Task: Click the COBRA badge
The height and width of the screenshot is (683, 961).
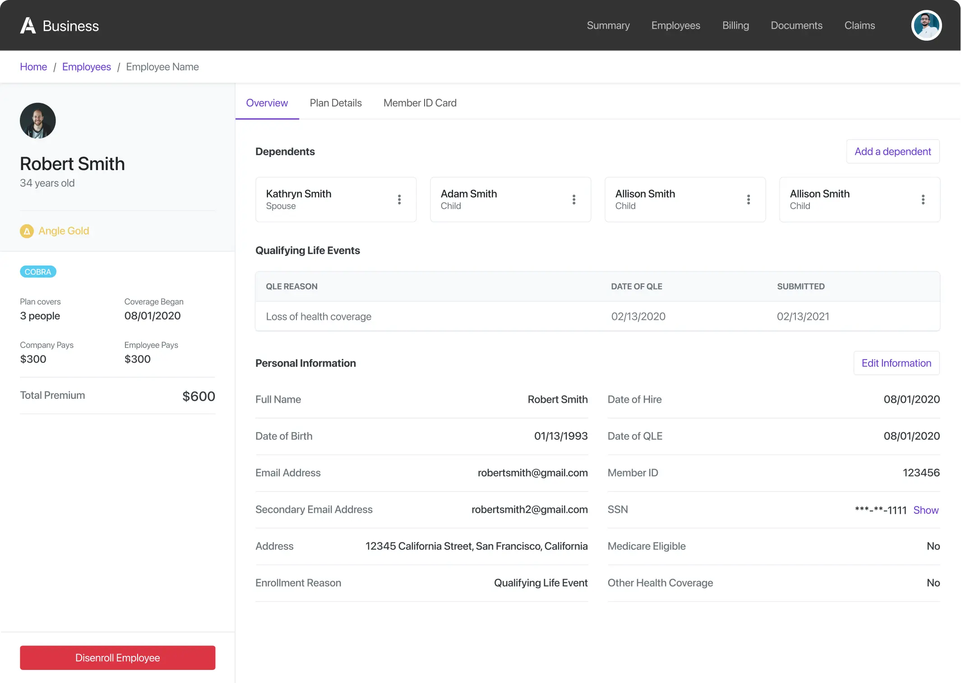Action: pyautogui.click(x=38, y=272)
